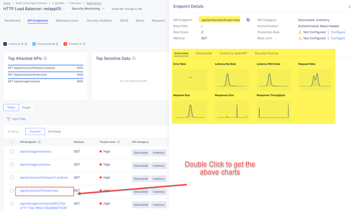Select the Discovered tab in Endpoint Details
The width and height of the screenshot is (352, 211).
click(x=204, y=53)
